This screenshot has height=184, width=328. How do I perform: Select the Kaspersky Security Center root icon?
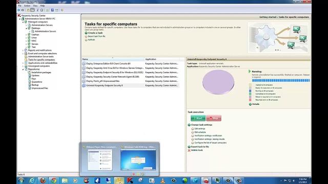(x=19, y=15)
